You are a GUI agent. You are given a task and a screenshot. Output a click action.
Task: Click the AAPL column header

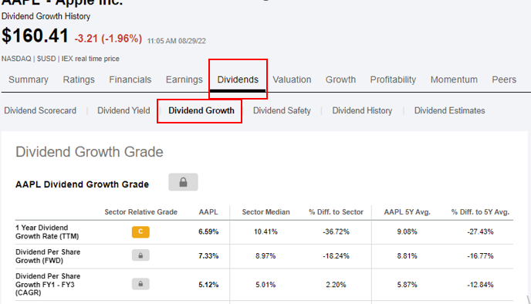(x=208, y=212)
